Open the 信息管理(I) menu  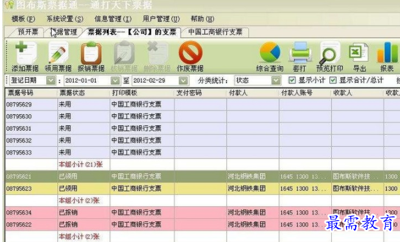coord(113,19)
